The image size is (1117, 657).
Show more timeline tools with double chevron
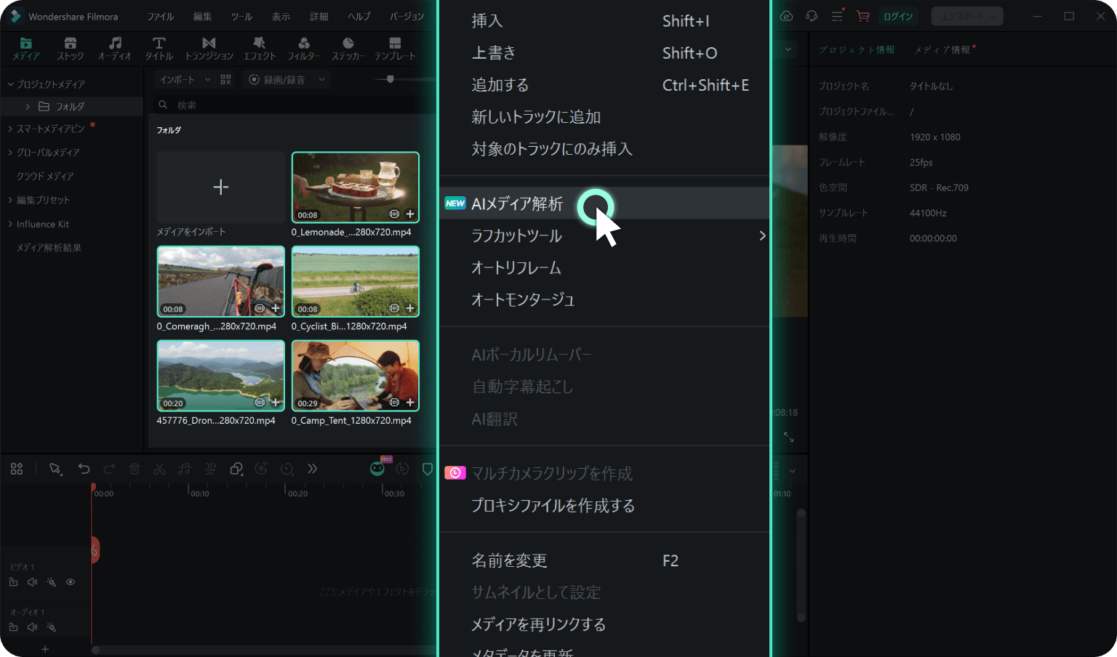tap(313, 469)
